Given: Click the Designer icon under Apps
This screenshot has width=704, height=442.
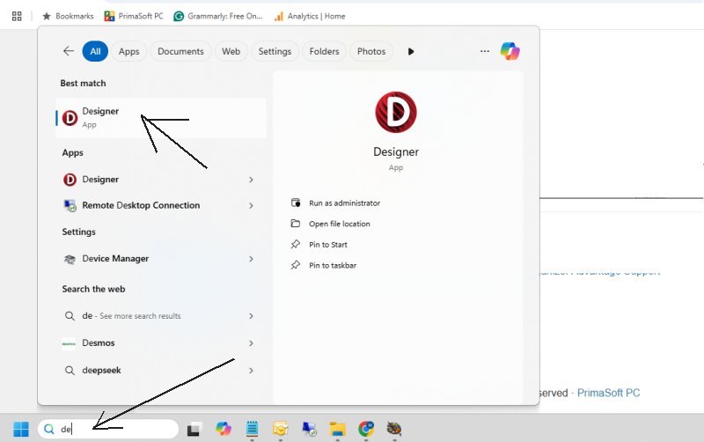Looking at the screenshot, I should [70, 180].
